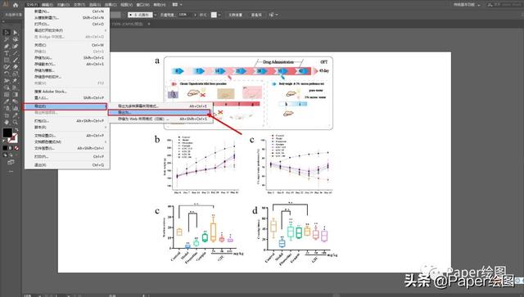
Task: Expand Recent Files submenu arrow
Action: 106,30
